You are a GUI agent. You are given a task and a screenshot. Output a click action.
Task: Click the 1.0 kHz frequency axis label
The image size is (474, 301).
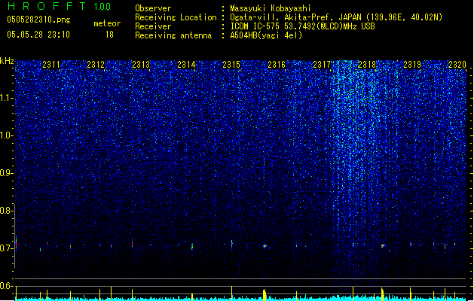[6, 135]
